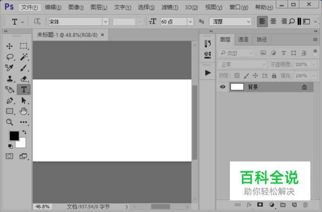322x212 pixels.
Task: Select the Pen tool
Action: coord(10,101)
